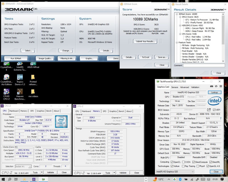Open Bench tab in left CPU-Z window

[49, 111]
